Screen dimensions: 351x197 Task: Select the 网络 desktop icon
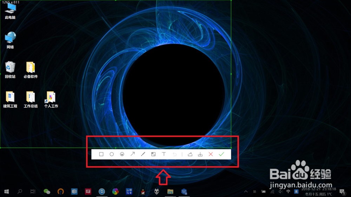click(x=10, y=40)
